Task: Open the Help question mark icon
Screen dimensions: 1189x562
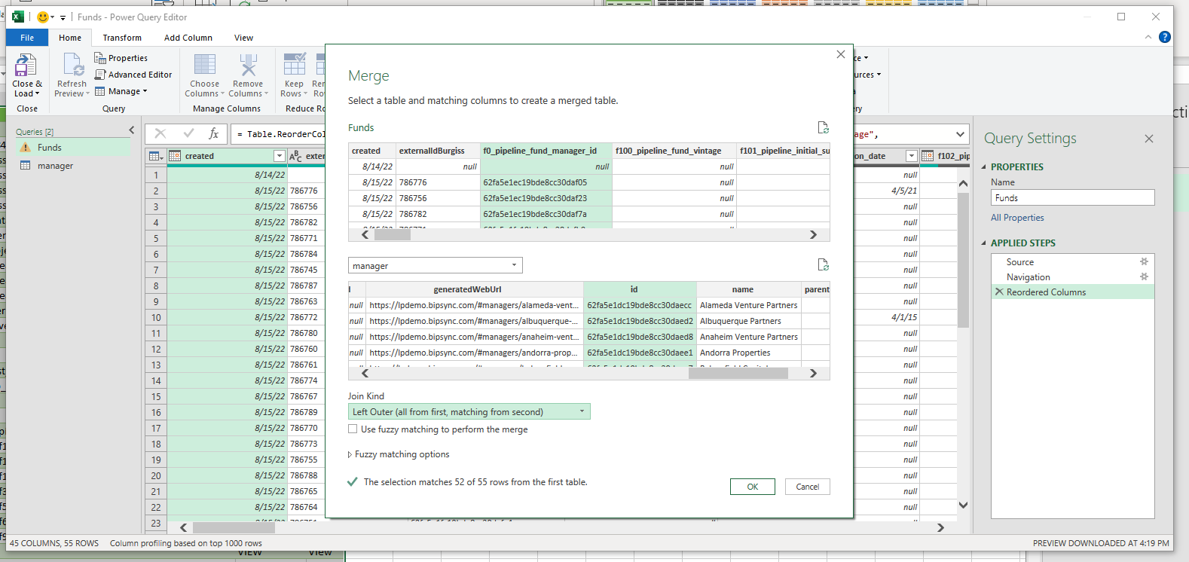Action: tap(1165, 37)
